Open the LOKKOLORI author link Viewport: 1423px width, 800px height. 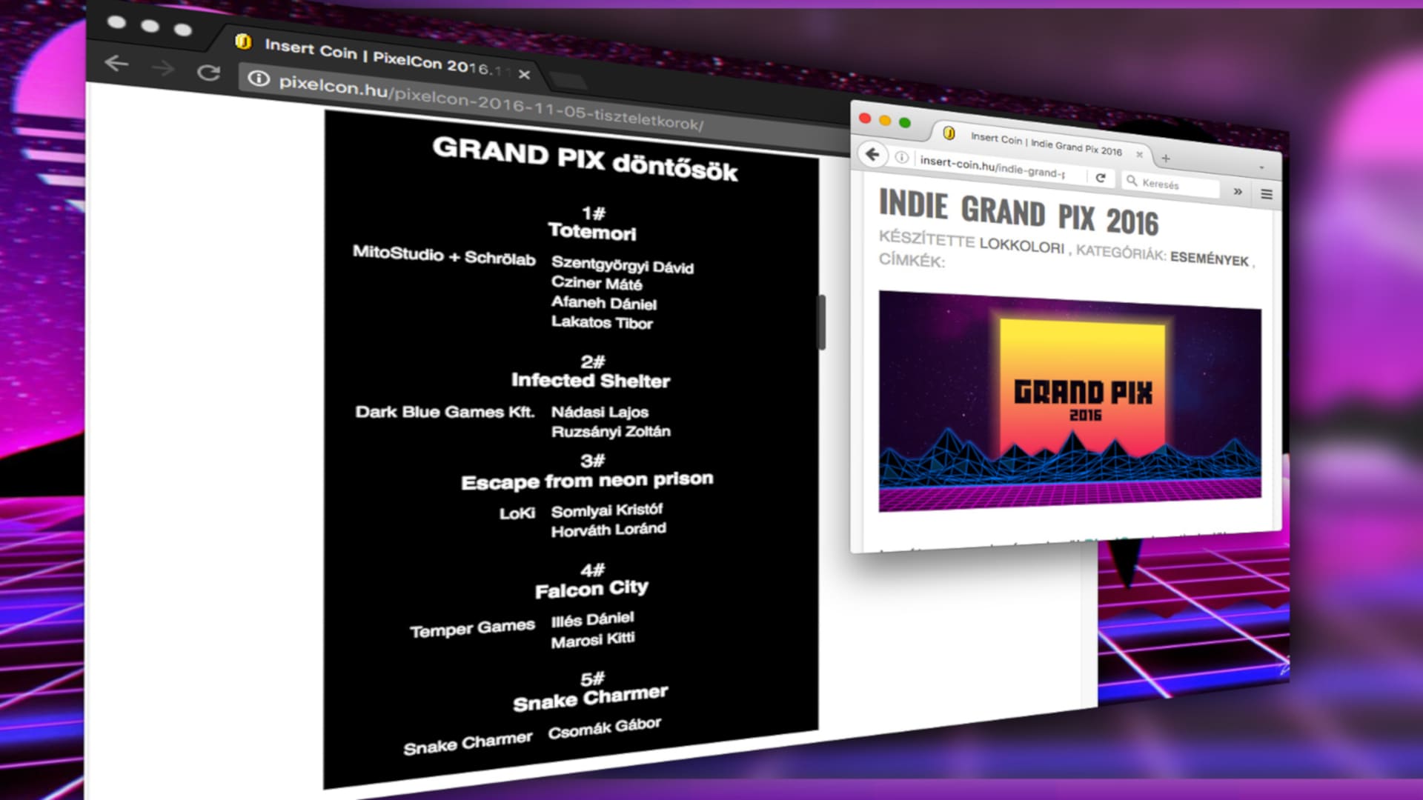(x=1021, y=246)
